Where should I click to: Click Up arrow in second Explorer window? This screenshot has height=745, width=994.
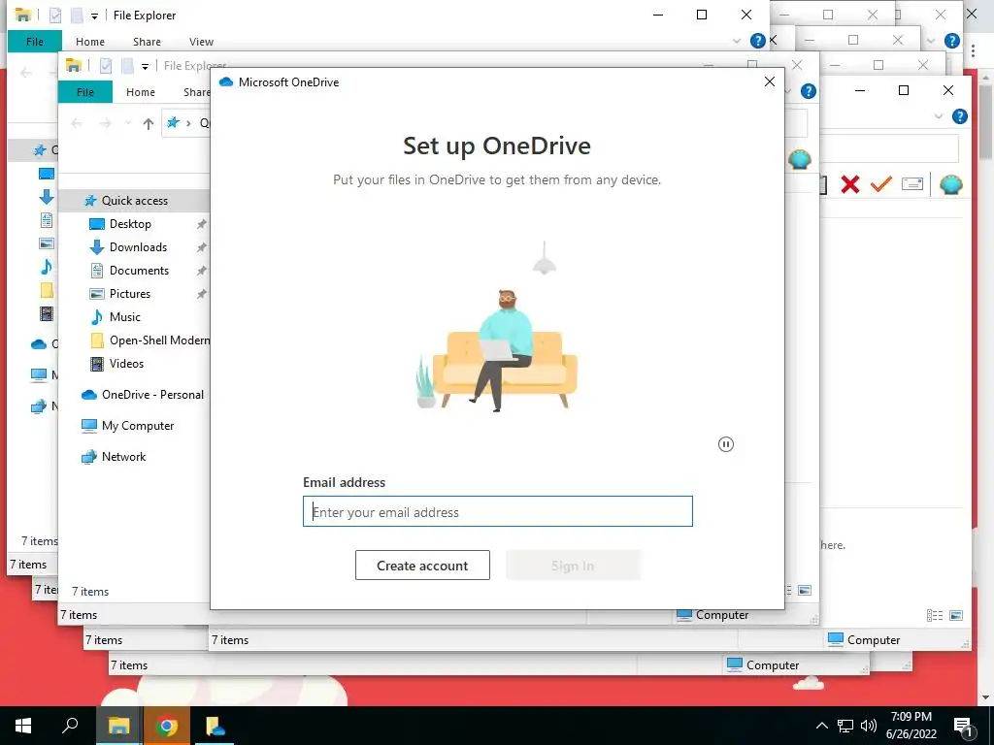149,123
